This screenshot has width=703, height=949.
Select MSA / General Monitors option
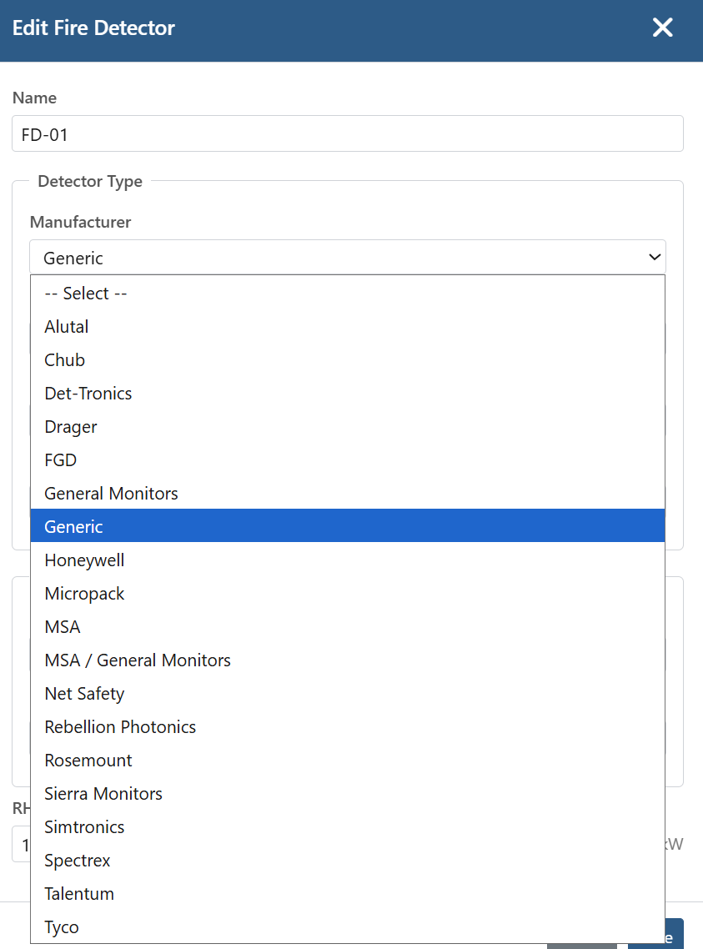tap(348, 660)
